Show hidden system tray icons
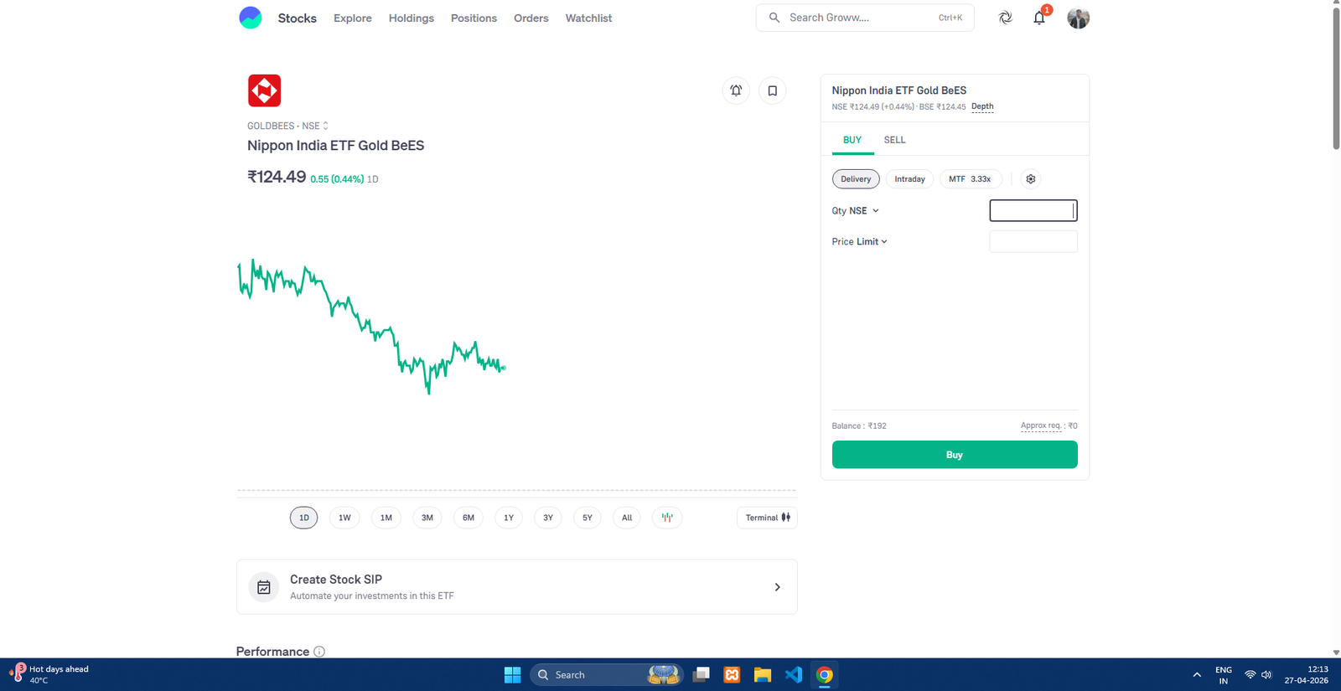The height and width of the screenshot is (691, 1341). tap(1197, 674)
